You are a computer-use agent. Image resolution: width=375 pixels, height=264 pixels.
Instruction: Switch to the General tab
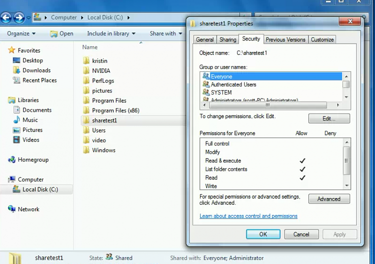204,39
